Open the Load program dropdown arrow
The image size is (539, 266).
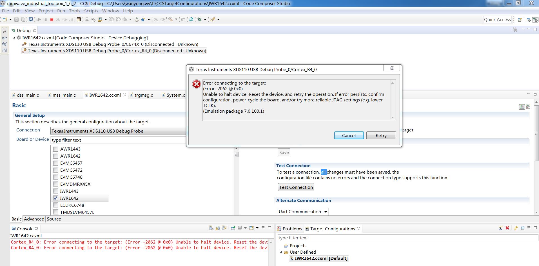coord(106,19)
